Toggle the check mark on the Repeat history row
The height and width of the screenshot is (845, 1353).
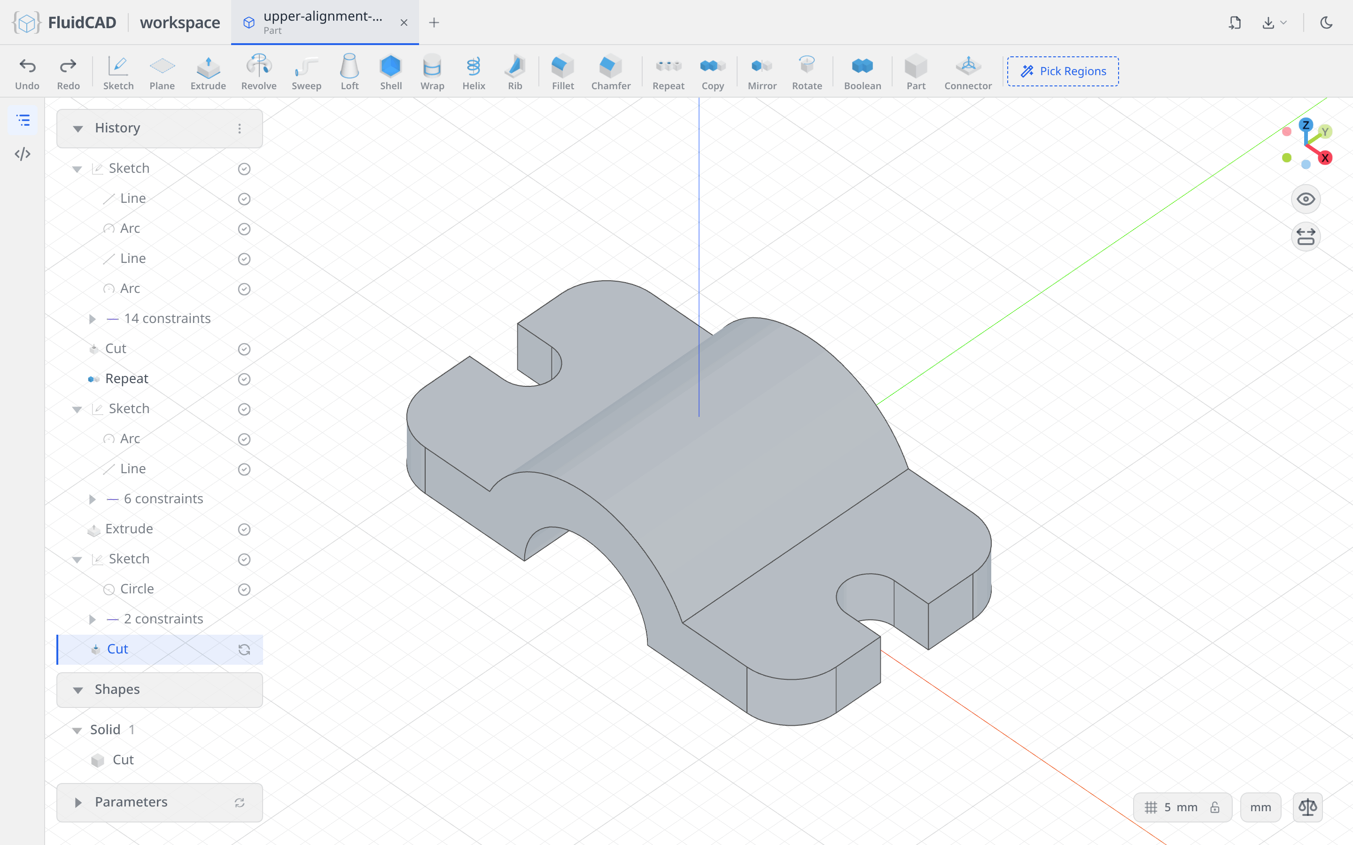[244, 379]
